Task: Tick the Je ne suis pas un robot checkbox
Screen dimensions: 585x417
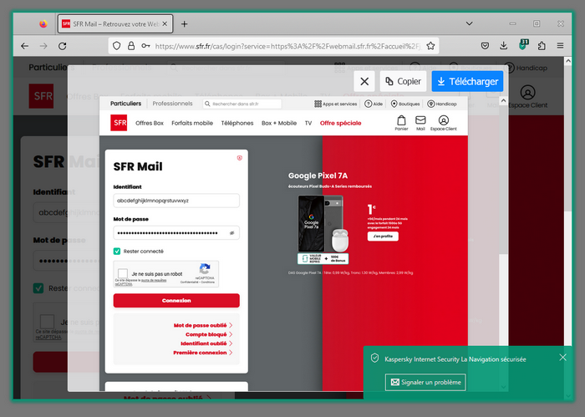Action: [123, 273]
